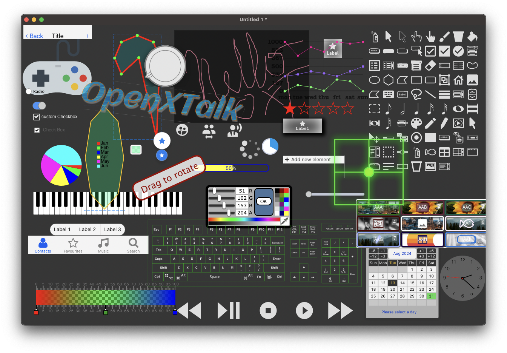This screenshot has height=353, width=507.
Task: Select day 31 in the calendar
Action: point(431,296)
